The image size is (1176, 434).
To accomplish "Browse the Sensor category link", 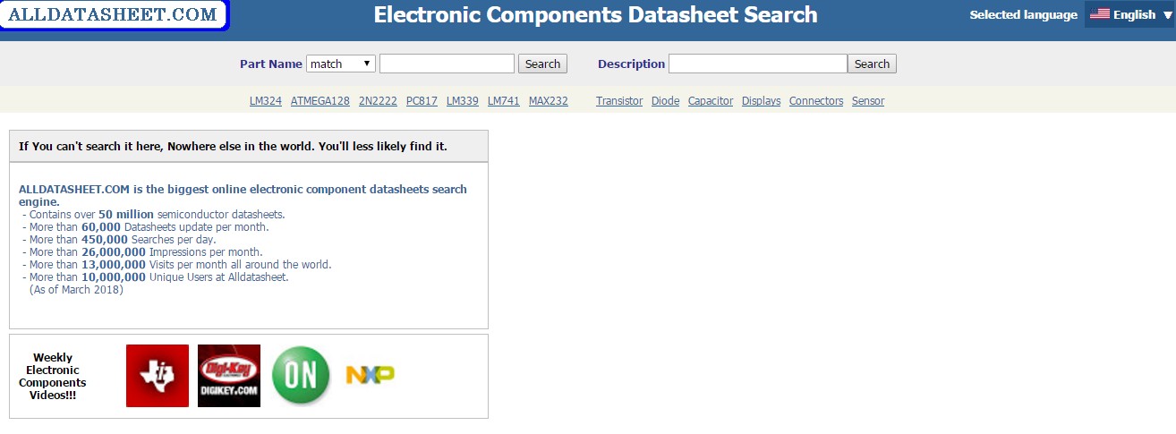I will coord(868,101).
